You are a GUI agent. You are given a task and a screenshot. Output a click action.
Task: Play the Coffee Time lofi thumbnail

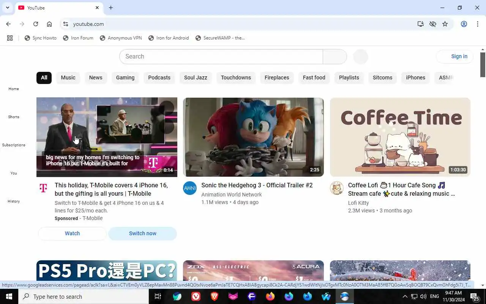[400, 137]
